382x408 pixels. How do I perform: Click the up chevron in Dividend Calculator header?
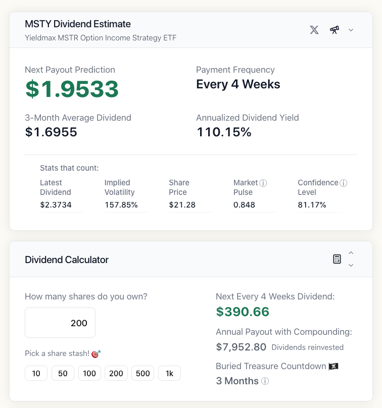(x=351, y=253)
